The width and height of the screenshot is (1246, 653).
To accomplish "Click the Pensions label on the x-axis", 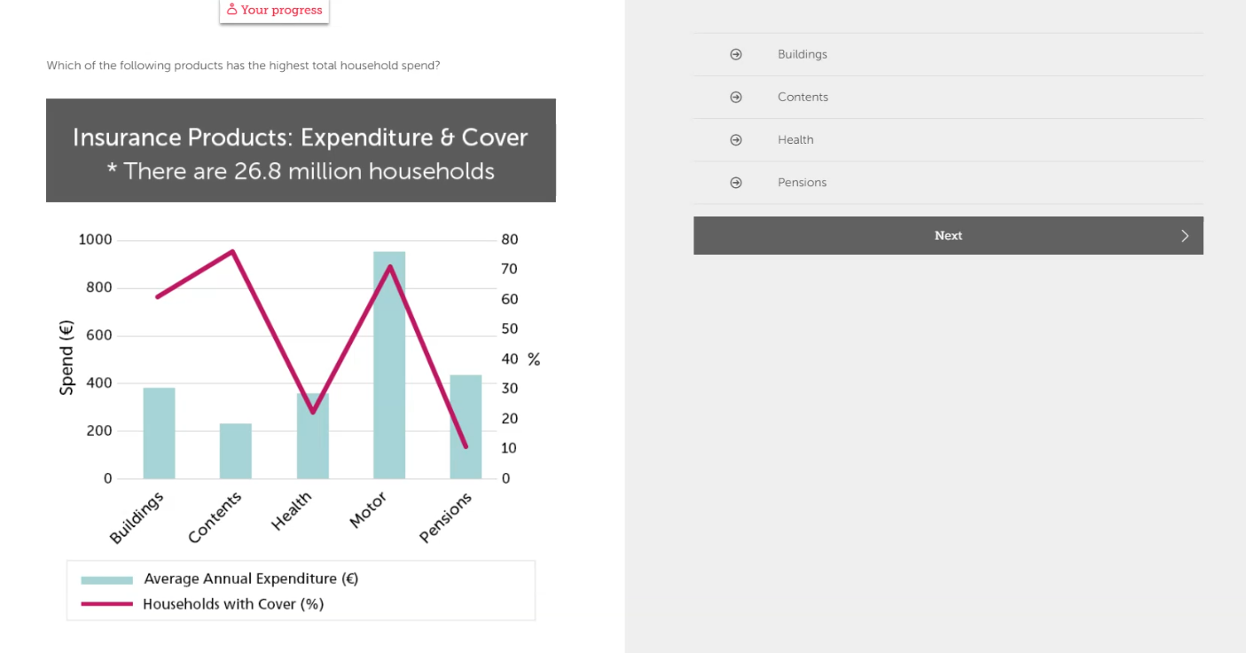I will [x=445, y=517].
